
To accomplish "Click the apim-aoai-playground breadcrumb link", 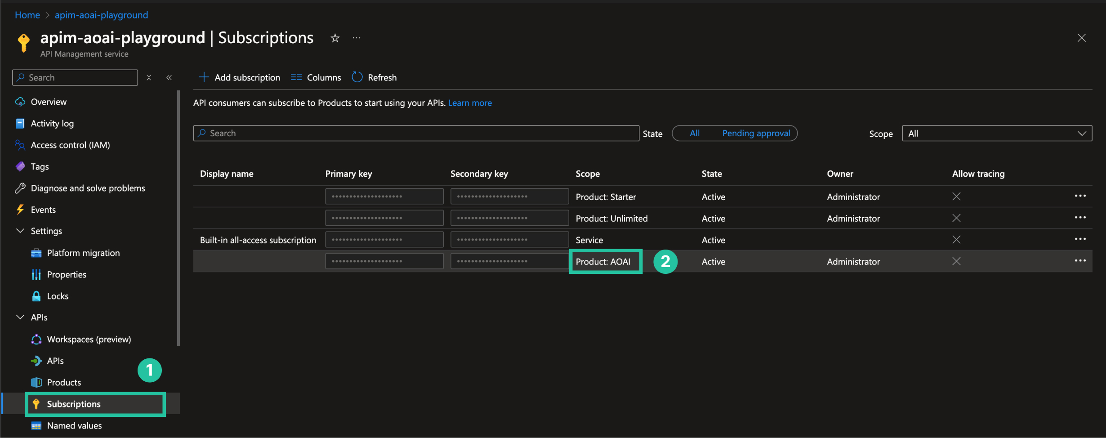I will (x=101, y=15).
